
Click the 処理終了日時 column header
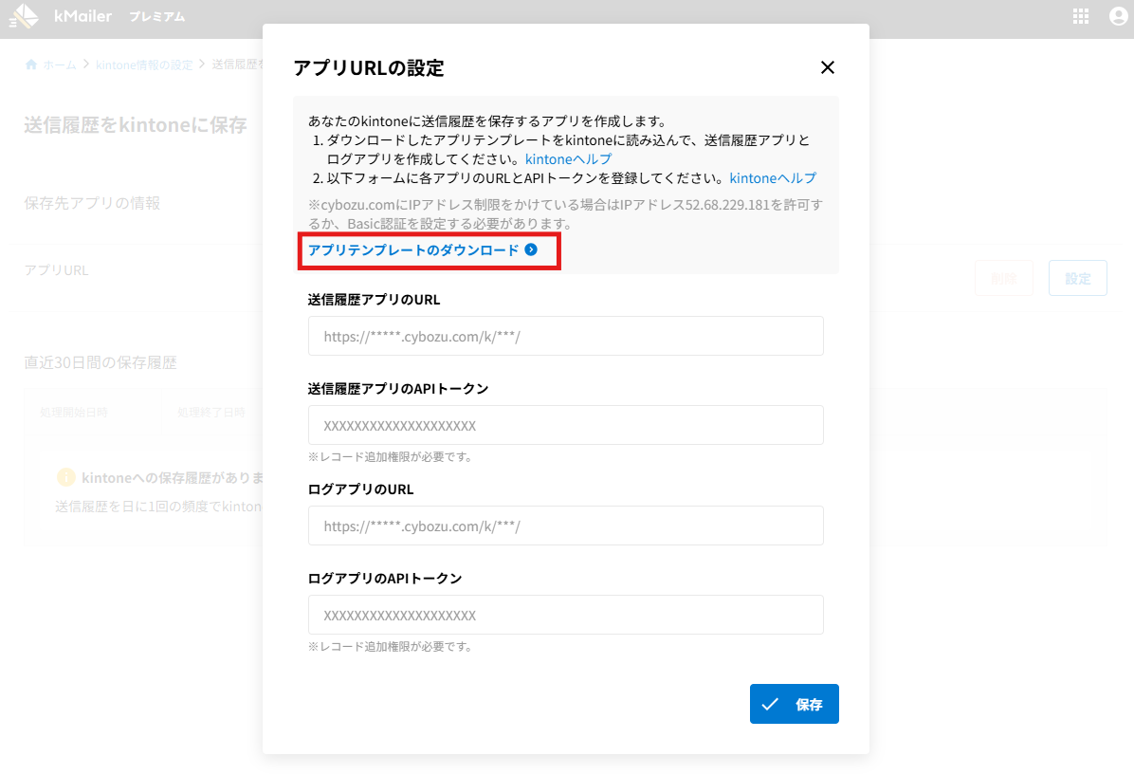pyautogui.click(x=211, y=413)
